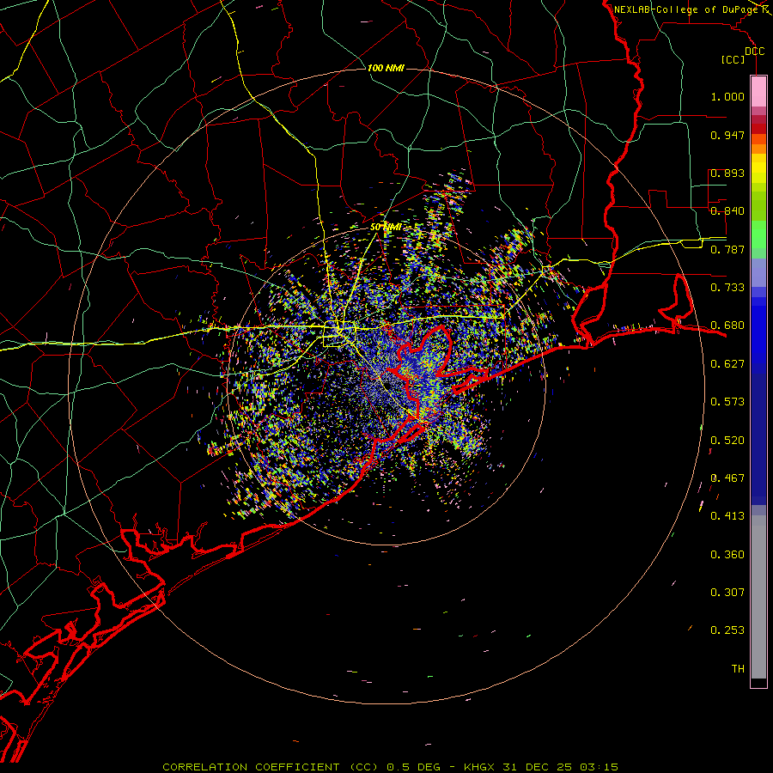Screen dimensions: 773x773
Task: Select the 0.840 scale value
Action: click(727, 211)
